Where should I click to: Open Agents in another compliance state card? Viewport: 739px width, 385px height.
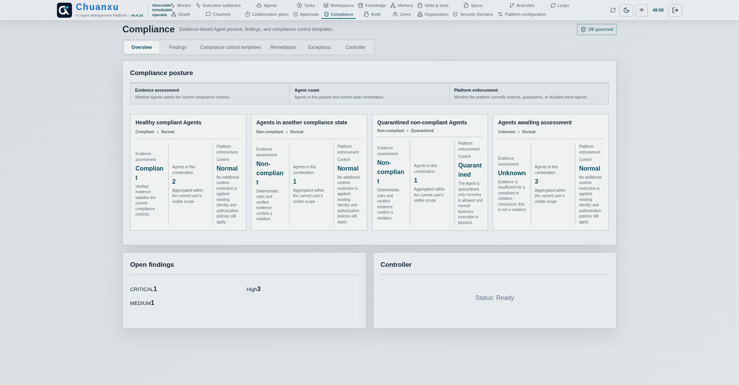(309, 172)
